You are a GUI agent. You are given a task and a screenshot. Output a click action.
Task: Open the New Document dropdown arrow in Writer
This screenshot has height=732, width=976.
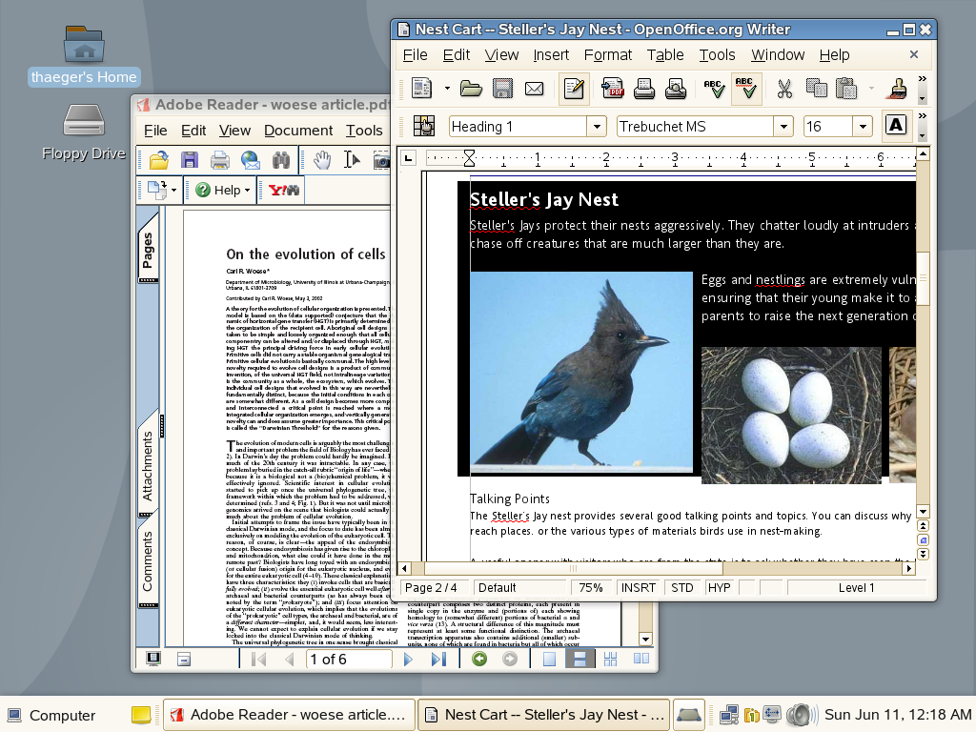[x=447, y=89]
